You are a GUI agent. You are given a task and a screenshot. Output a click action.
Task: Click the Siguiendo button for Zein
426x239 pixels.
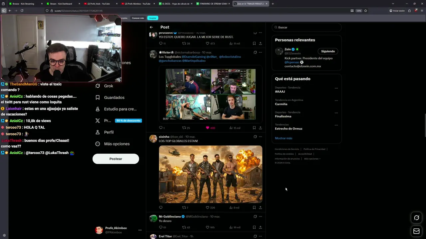[x=328, y=51]
